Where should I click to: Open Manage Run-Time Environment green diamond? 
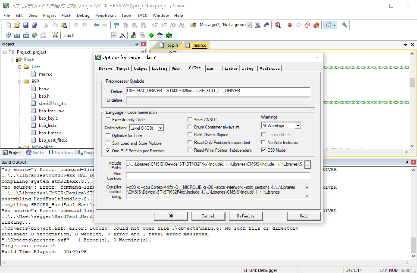pos(151,35)
